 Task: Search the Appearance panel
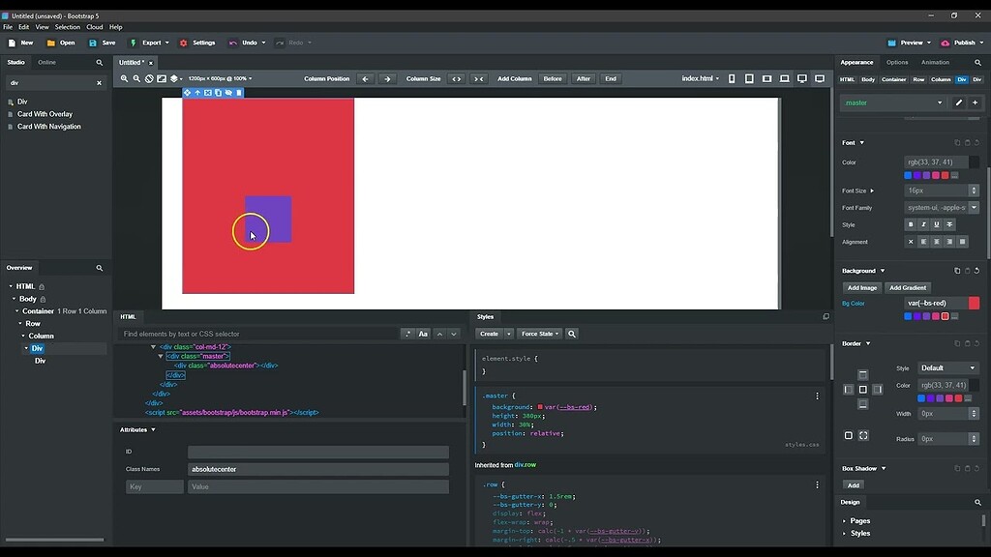click(x=977, y=63)
